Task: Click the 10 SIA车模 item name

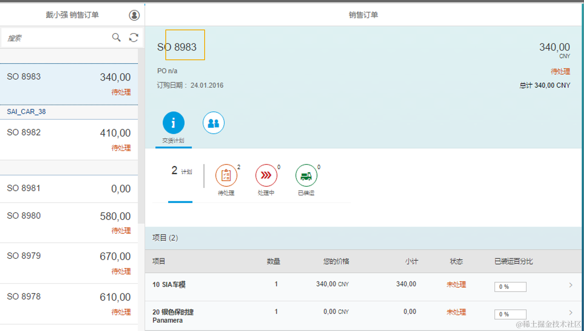Action: coord(169,285)
